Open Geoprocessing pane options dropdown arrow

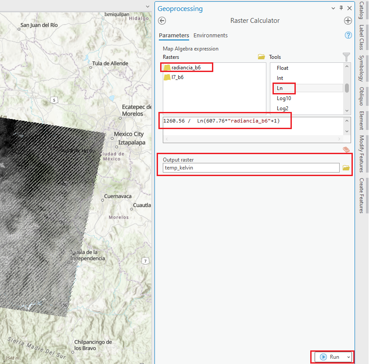(x=333, y=8)
